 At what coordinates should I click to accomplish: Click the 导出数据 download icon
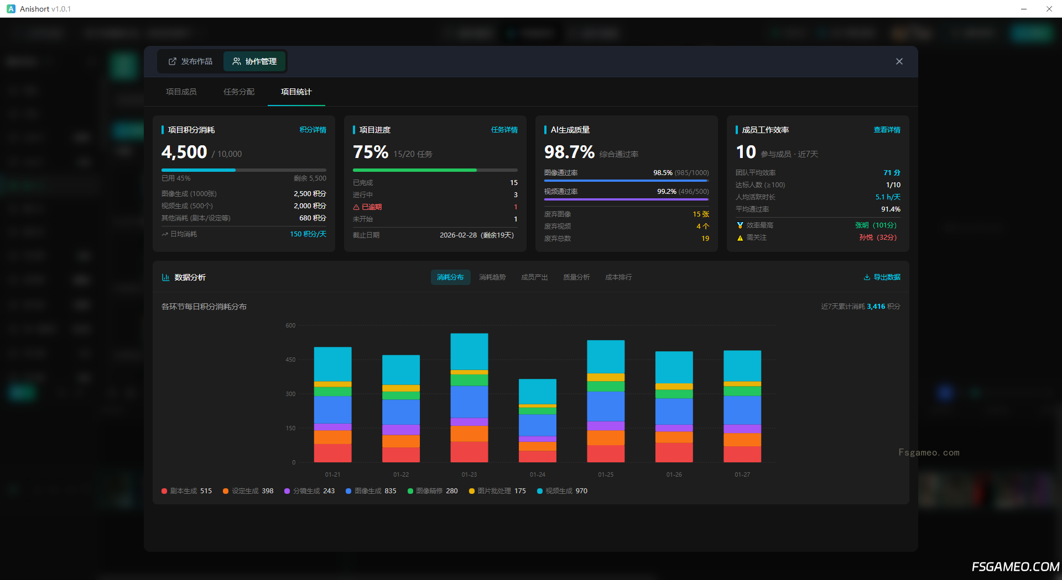[867, 277]
